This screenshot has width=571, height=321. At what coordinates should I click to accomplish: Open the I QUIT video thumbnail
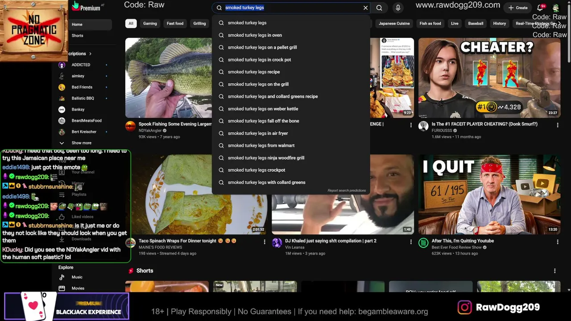[489, 194]
